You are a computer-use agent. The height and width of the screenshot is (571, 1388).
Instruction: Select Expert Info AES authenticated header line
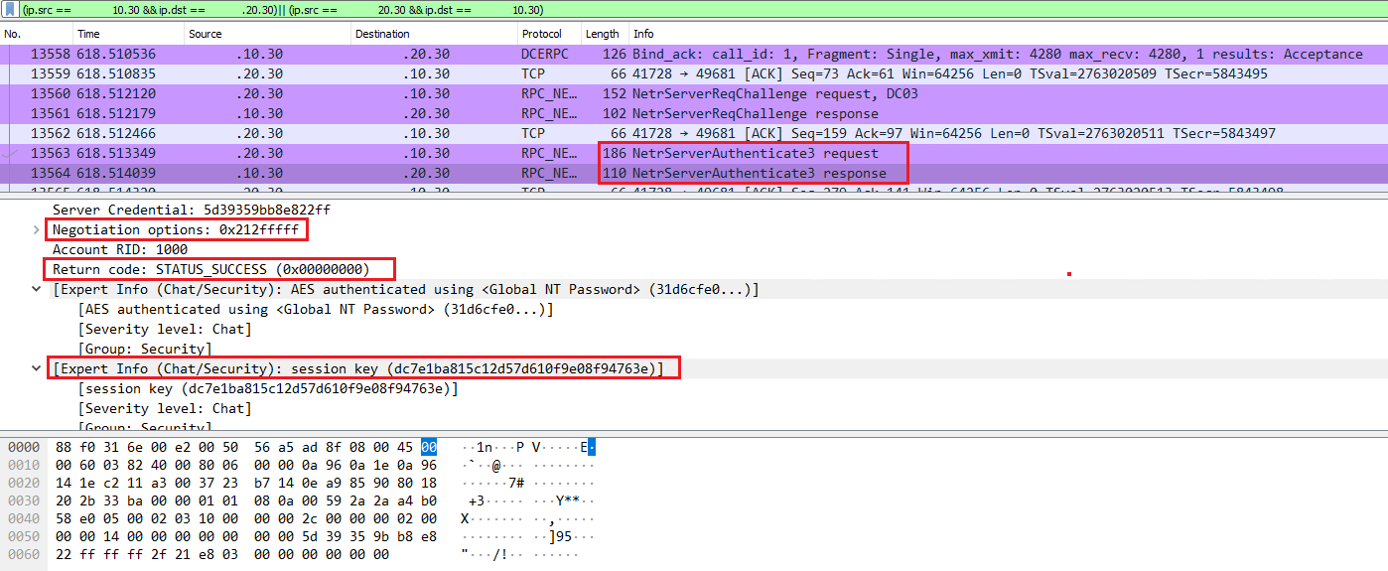(x=406, y=289)
